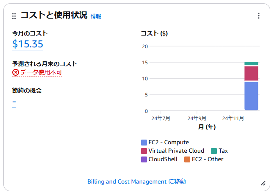This screenshot has height=195, width=277.
Task: Open the 情報 info link
Action: click(96, 16)
